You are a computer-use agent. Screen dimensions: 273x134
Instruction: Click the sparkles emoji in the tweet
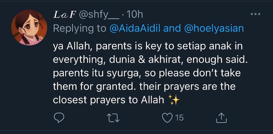click(174, 100)
